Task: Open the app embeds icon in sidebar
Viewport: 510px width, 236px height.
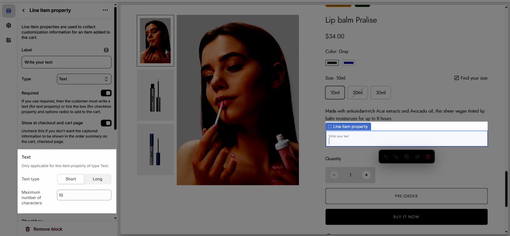Action: [x=9, y=40]
